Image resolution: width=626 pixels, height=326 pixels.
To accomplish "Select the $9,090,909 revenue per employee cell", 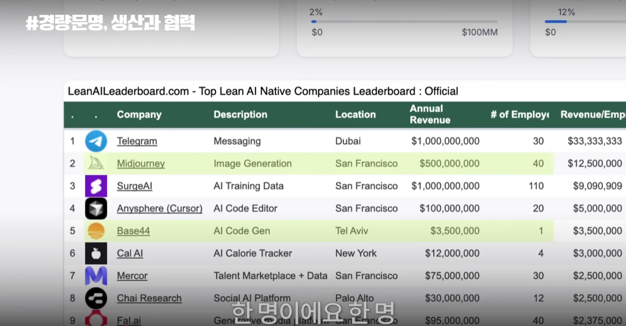I will click(x=597, y=186).
